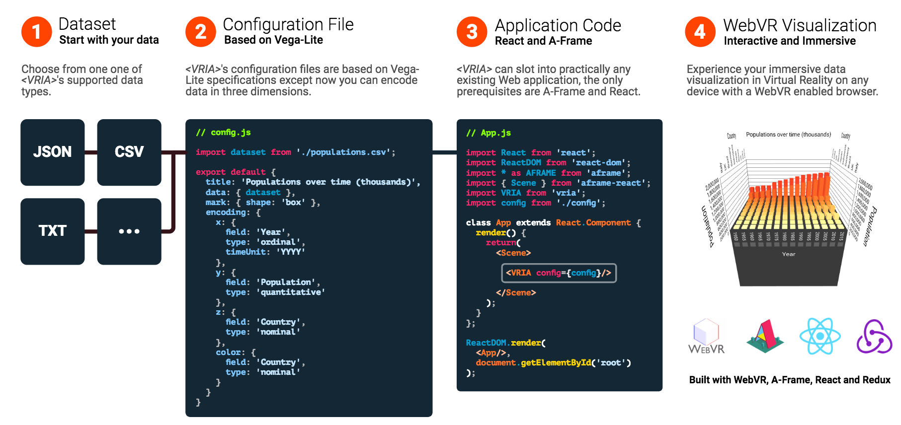Click the "encoding: {" line
The height and width of the screenshot is (425, 901).
tap(233, 212)
